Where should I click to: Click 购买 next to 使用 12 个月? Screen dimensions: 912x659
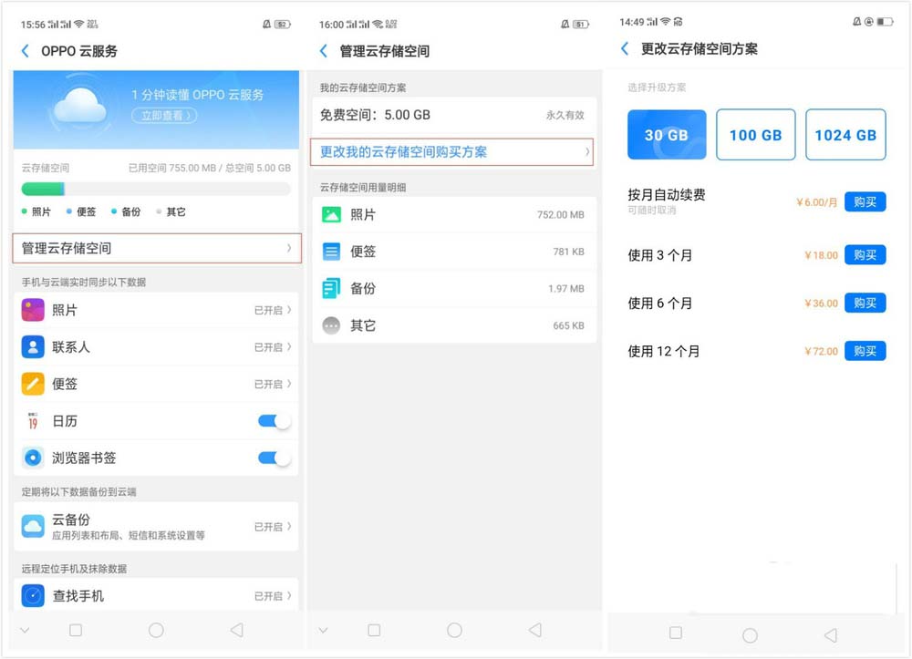865,351
